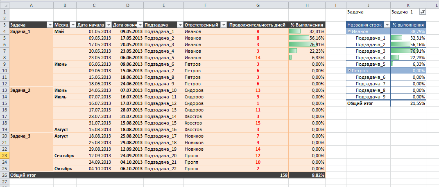Open the Месяц column filter dropdown
Screen dimensions: 439x187
tap(73, 25)
